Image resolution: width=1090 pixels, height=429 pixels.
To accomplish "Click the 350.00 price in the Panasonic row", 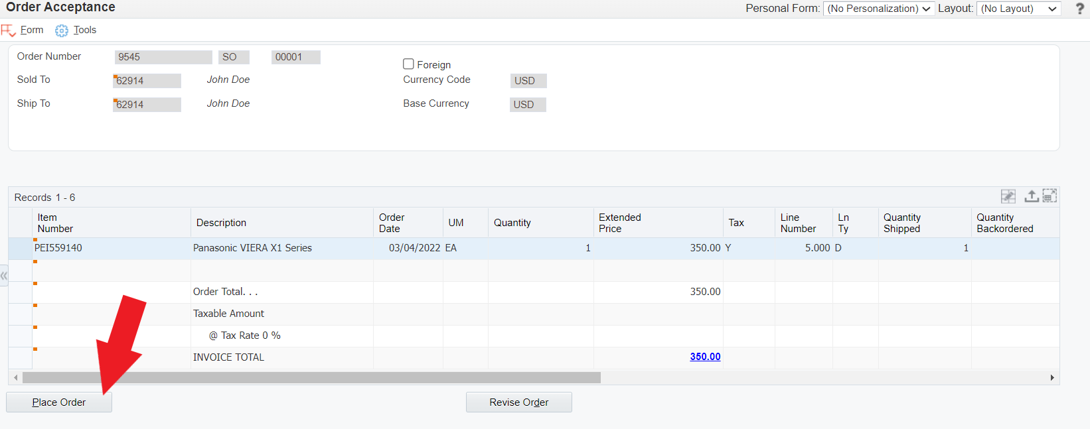I will pyautogui.click(x=705, y=248).
